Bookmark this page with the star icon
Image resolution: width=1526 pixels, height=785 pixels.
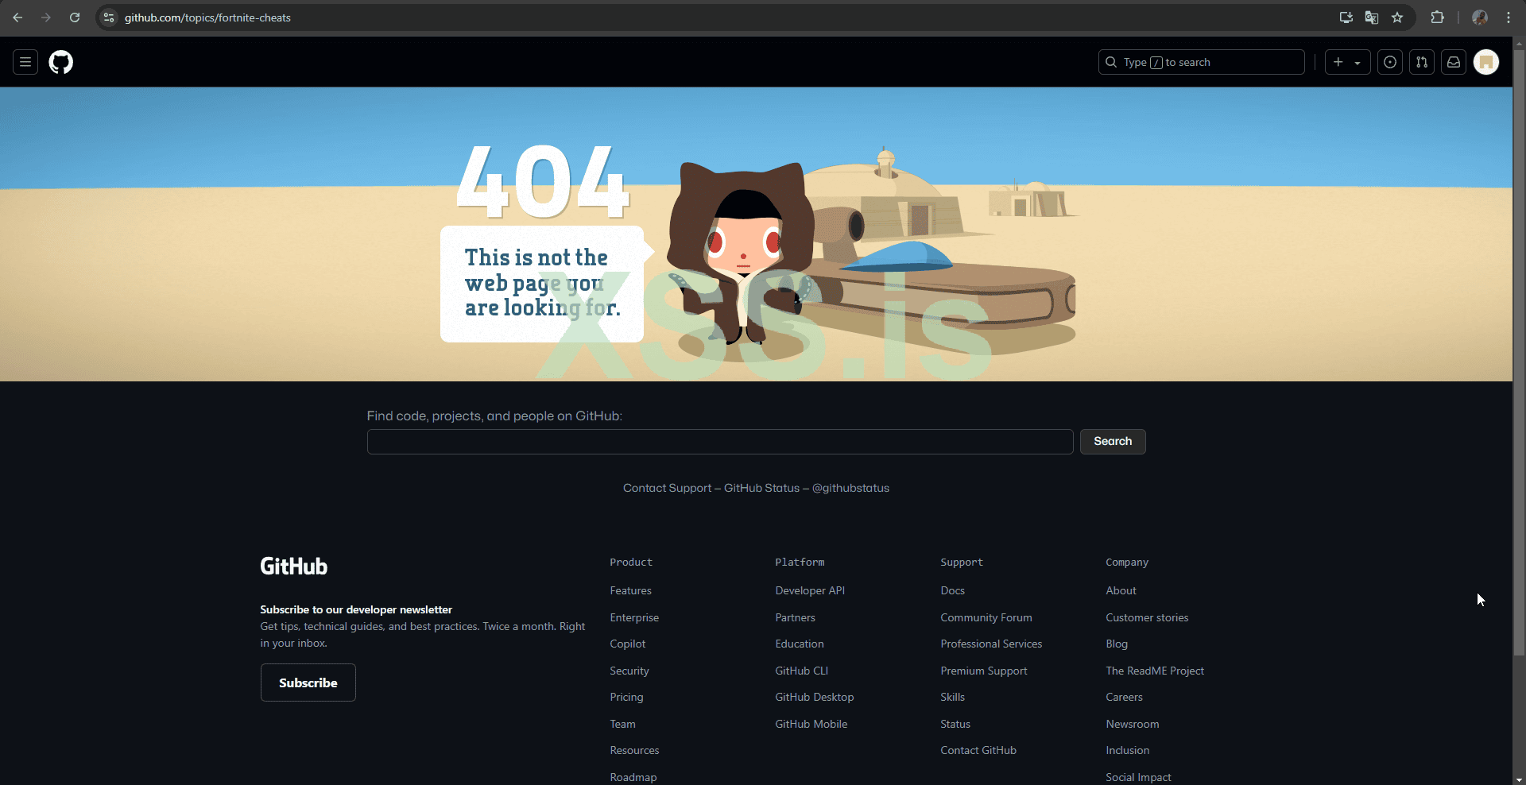point(1397,17)
